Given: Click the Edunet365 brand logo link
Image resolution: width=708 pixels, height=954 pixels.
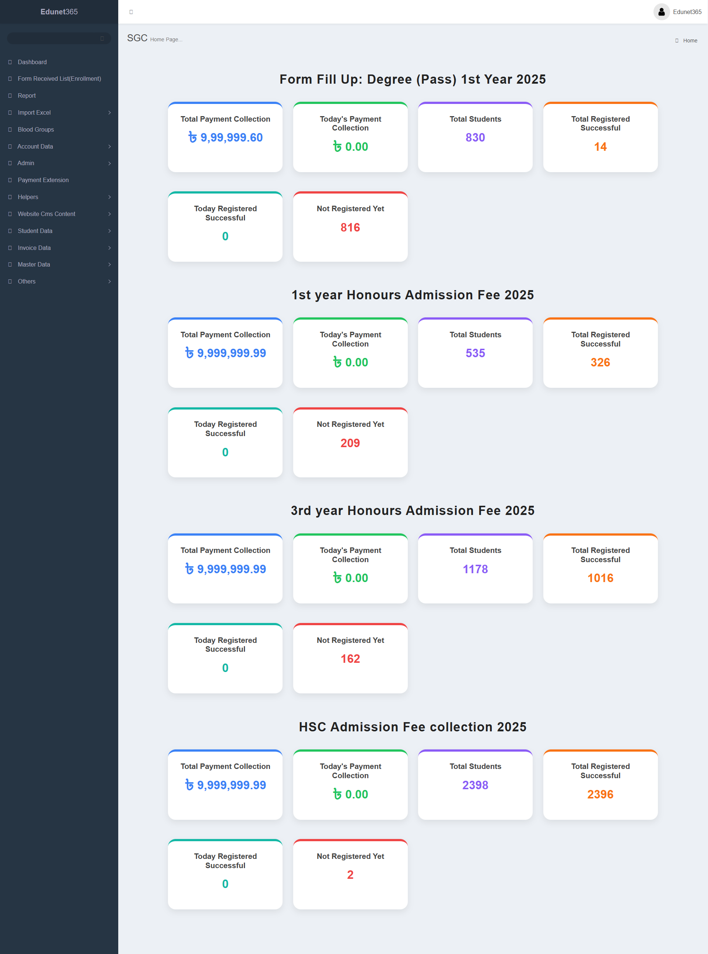Looking at the screenshot, I should click(x=59, y=12).
